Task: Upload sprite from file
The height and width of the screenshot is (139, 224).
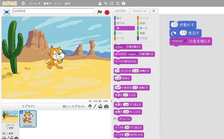Action: (x=100, y=106)
